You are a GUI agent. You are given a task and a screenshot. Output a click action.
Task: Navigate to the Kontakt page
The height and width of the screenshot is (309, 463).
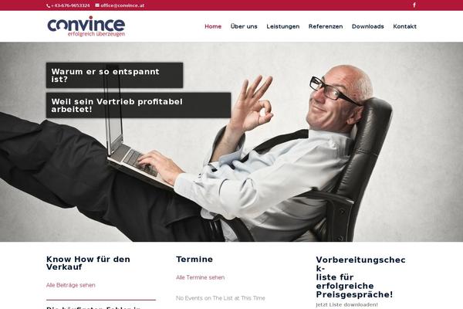[405, 26]
